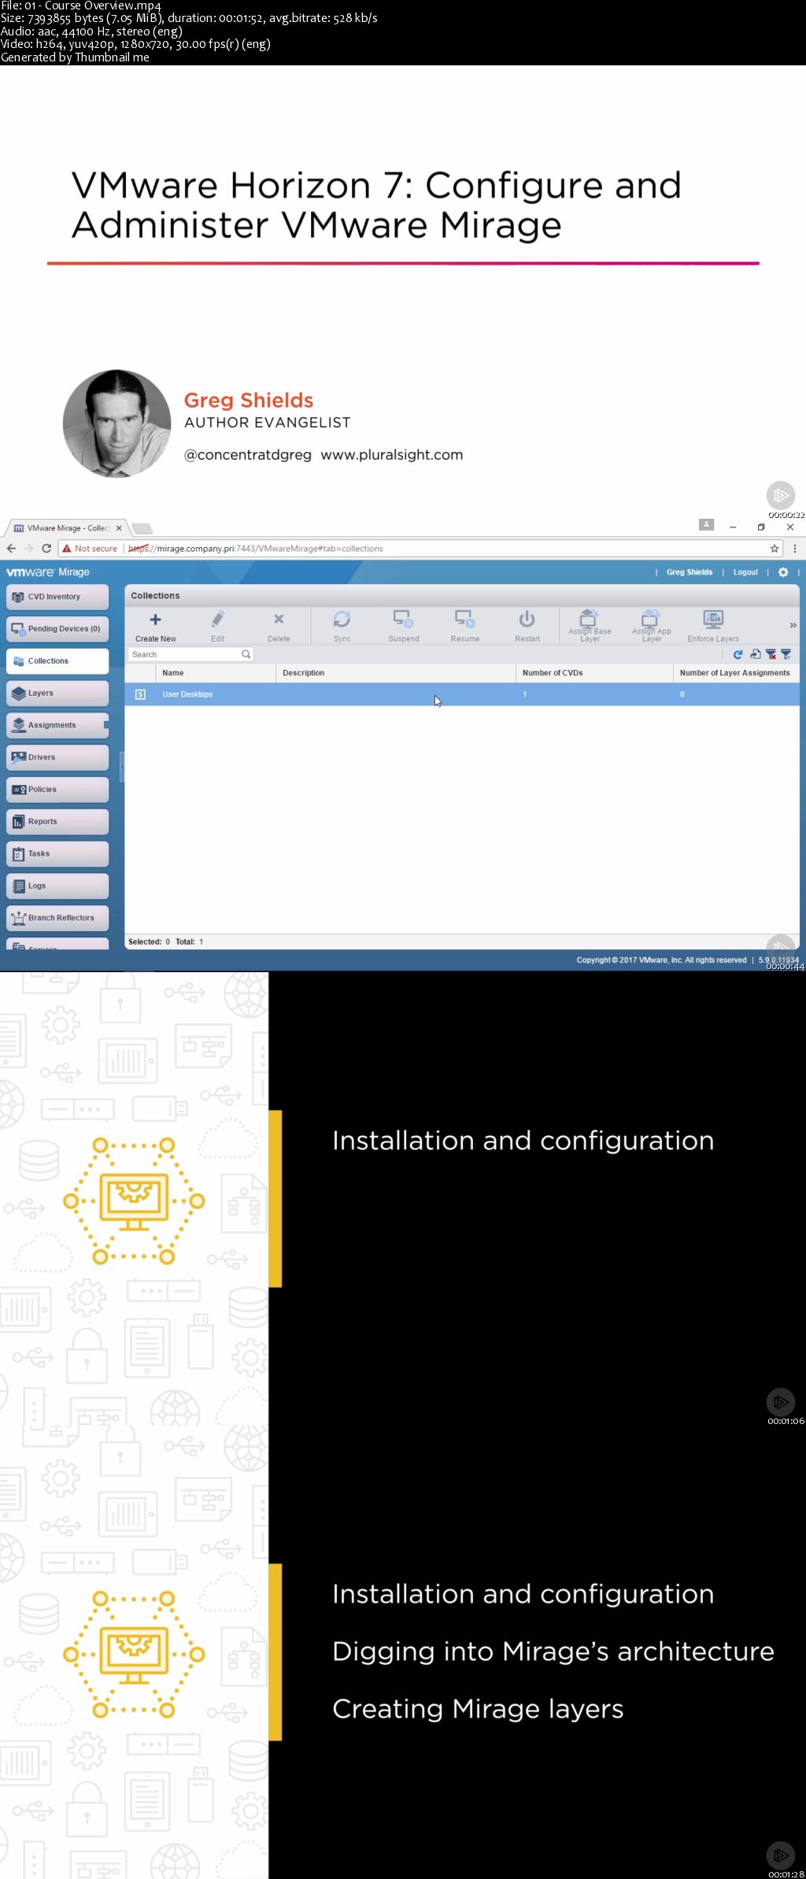Expand the toolbar overflow chevron
806x1879 pixels.
(793, 625)
